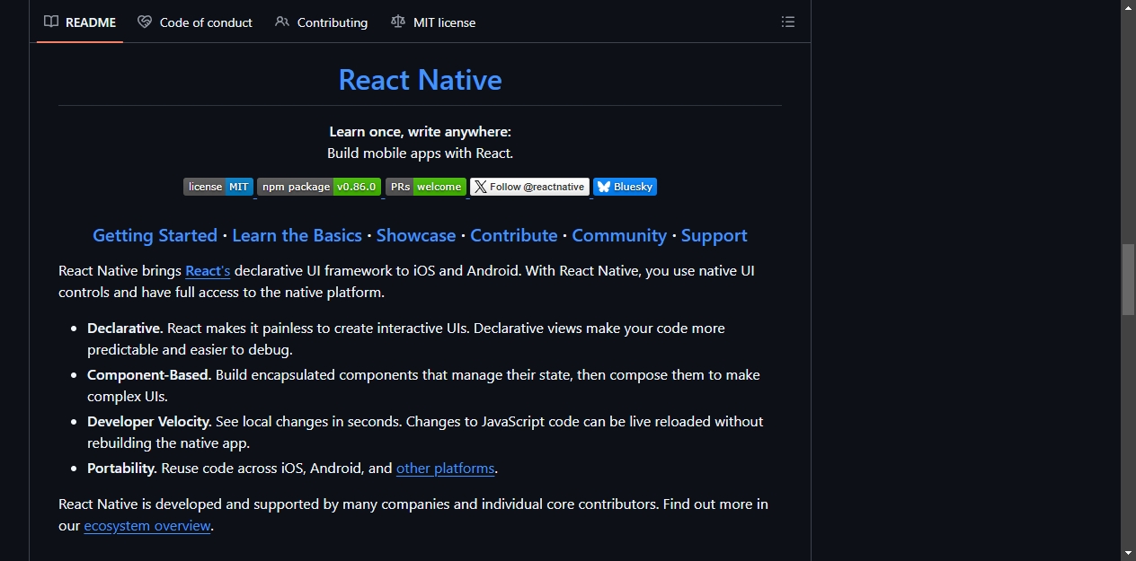Click the 'Build mobile apps with React.' text

tap(420, 153)
